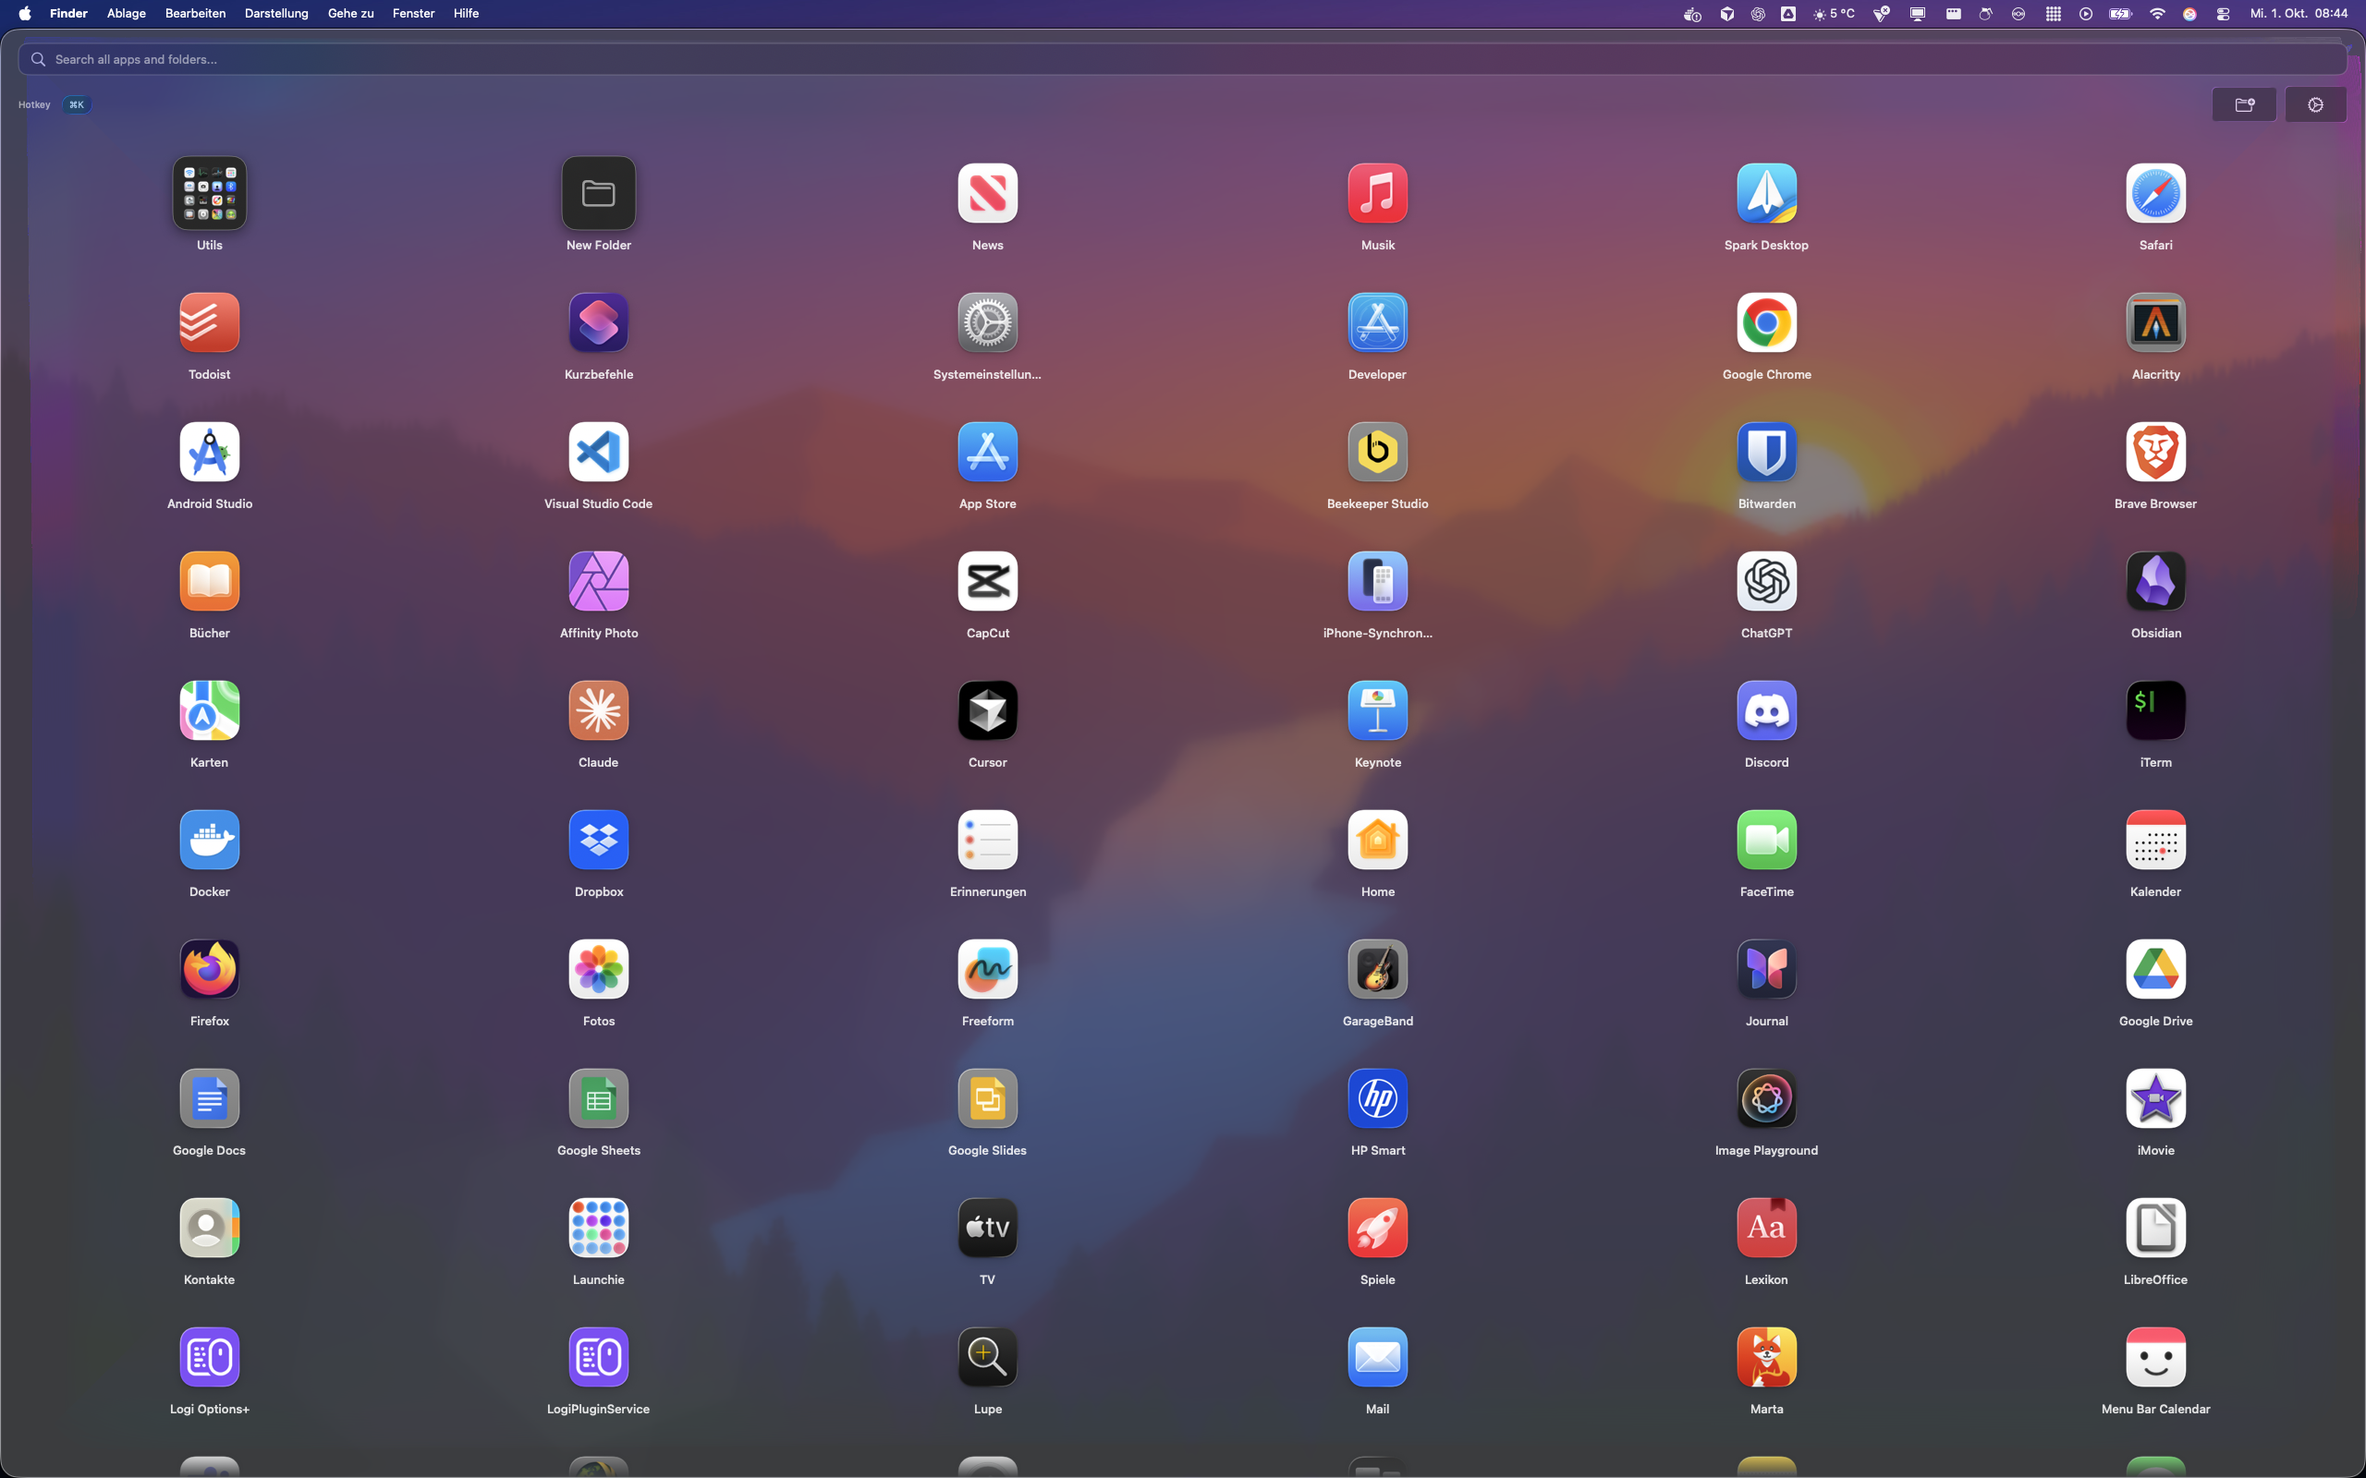Open the Claude app
The height and width of the screenshot is (1478, 2366).
pyautogui.click(x=598, y=710)
